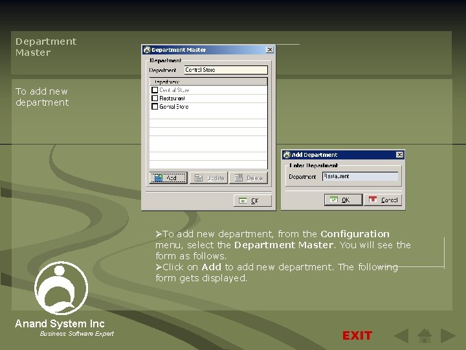466x350 pixels.
Task: Click the Add button in Department Master
Action: [x=168, y=178]
